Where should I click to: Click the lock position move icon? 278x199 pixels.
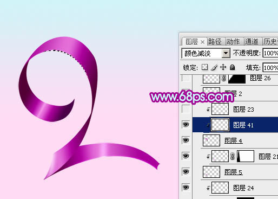point(223,67)
